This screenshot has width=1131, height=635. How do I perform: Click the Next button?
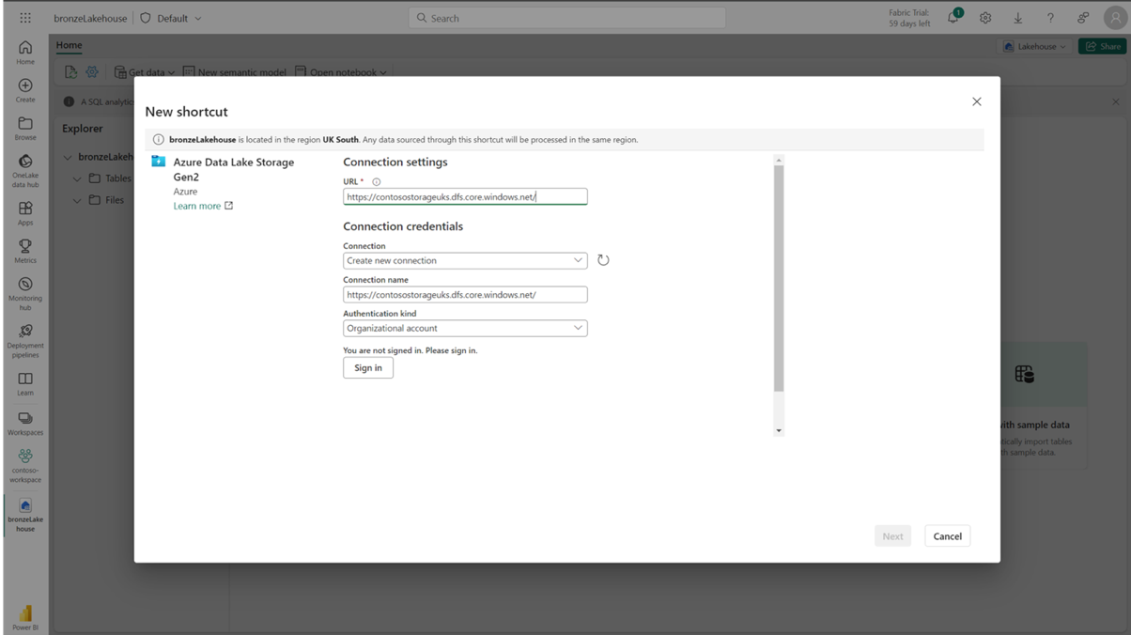coord(892,536)
